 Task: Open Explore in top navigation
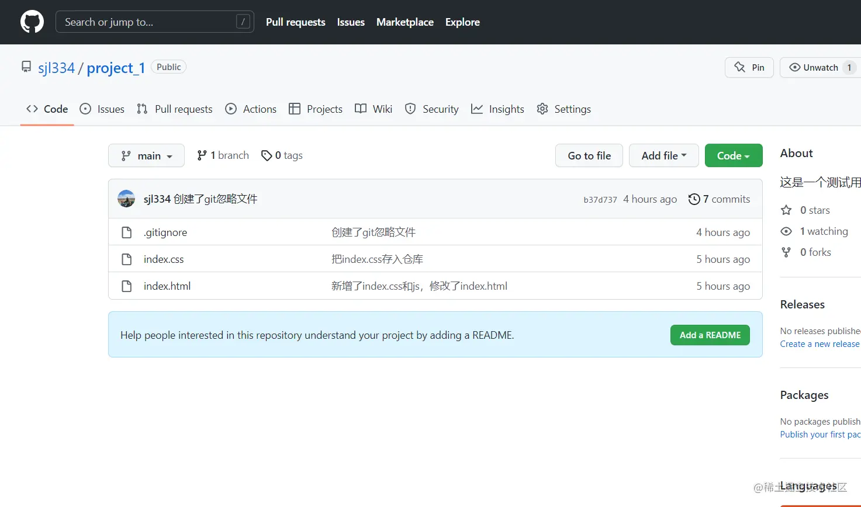click(462, 22)
